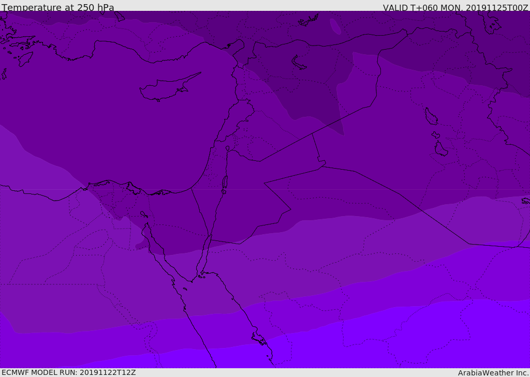Viewport: 530px width, 377px height.
Task: Click the 'ECMWF MODEL RUN: 20191122T12Z' label
Action: click(x=69, y=372)
